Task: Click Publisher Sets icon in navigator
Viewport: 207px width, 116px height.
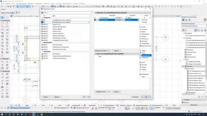Action: 205,30
